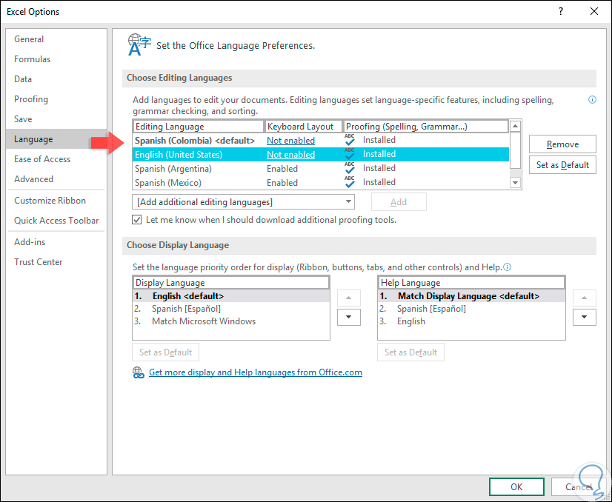Click the Remove button

pyautogui.click(x=562, y=144)
